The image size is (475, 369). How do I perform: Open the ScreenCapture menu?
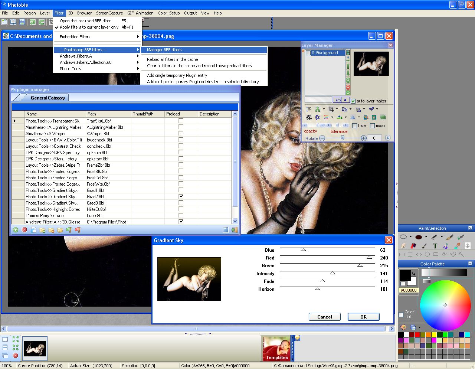click(x=109, y=13)
